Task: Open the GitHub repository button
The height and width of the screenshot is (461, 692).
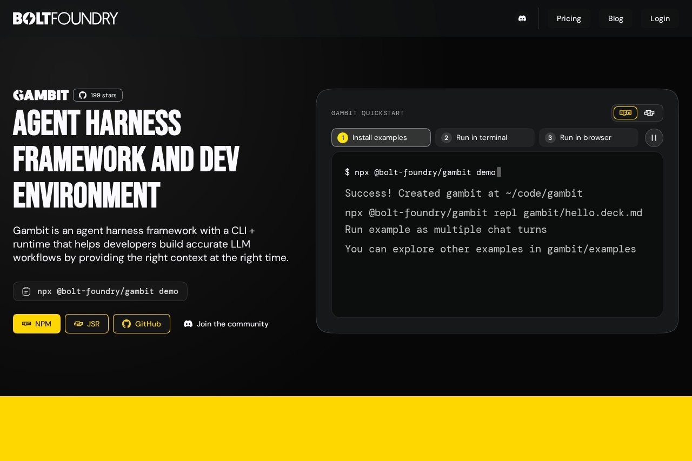Action: coord(142,324)
